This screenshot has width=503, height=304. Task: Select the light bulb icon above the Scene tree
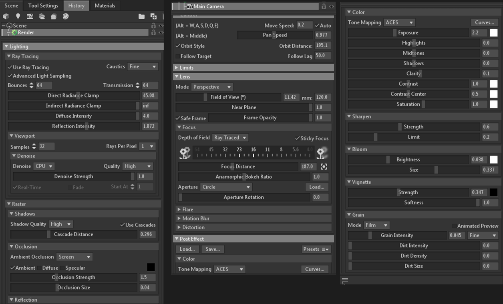[18, 16]
